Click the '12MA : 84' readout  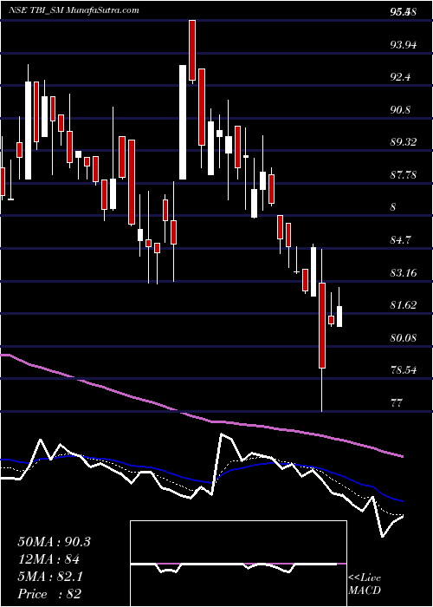(x=48, y=559)
